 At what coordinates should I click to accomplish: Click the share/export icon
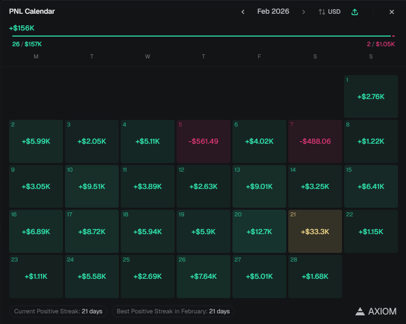pyautogui.click(x=355, y=12)
